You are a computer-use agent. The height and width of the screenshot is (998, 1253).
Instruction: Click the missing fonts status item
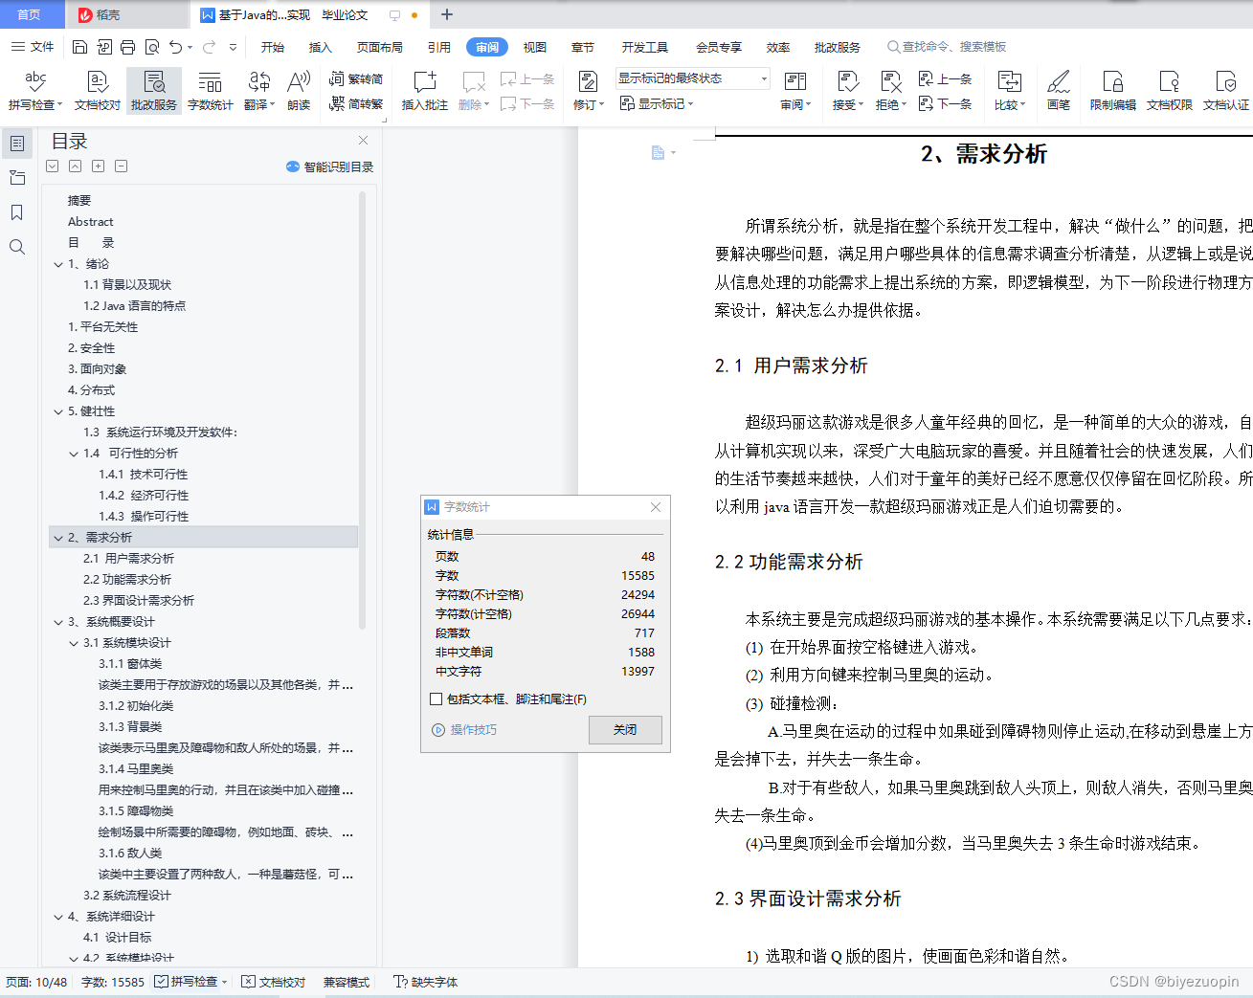pos(426,982)
